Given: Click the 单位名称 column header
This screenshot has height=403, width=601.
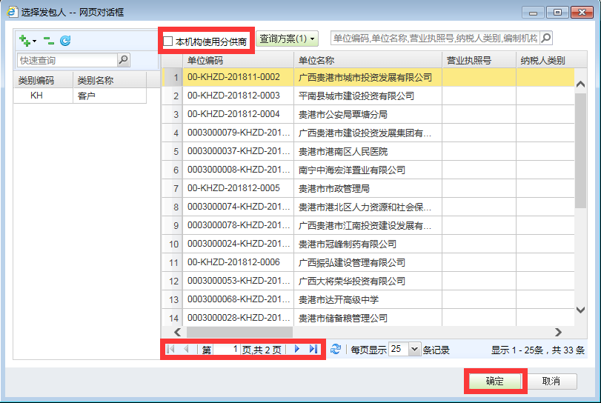Looking at the screenshot, I should click(368, 60).
